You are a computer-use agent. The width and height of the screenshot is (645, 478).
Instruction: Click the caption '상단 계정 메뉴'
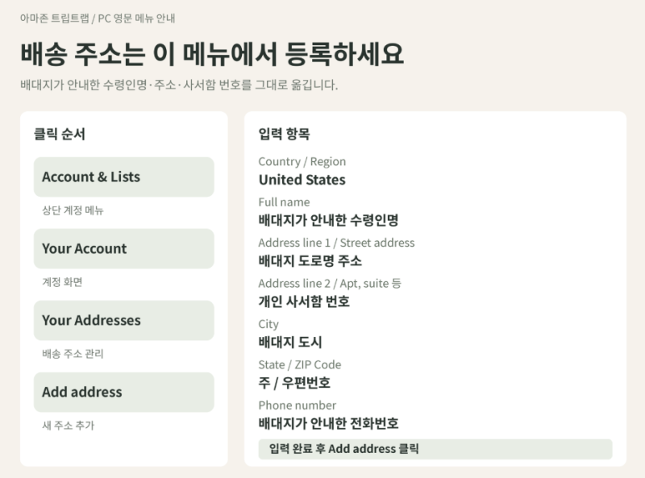[x=73, y=210]
